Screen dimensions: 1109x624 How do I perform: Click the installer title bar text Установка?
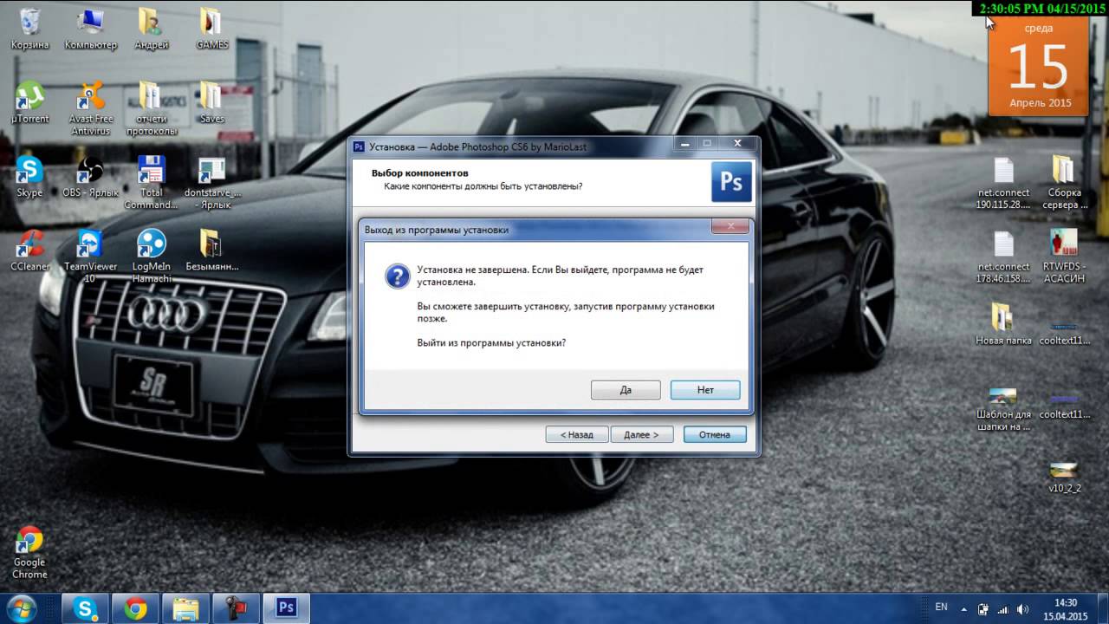coord(477,146)
